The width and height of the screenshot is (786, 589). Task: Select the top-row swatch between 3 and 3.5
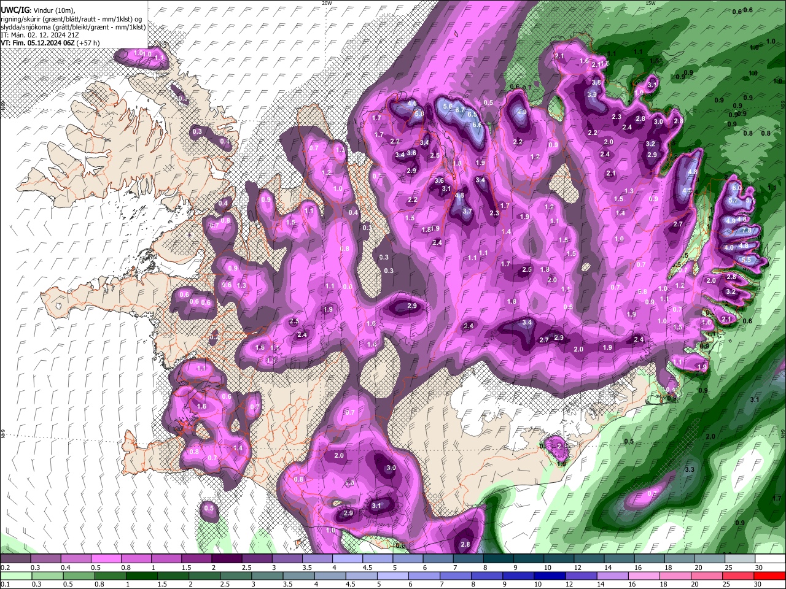coord(287,559)
